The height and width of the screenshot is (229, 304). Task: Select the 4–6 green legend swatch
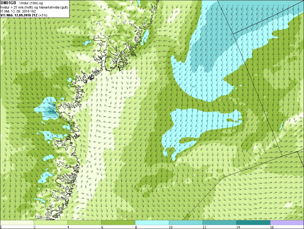click(85, 222)
